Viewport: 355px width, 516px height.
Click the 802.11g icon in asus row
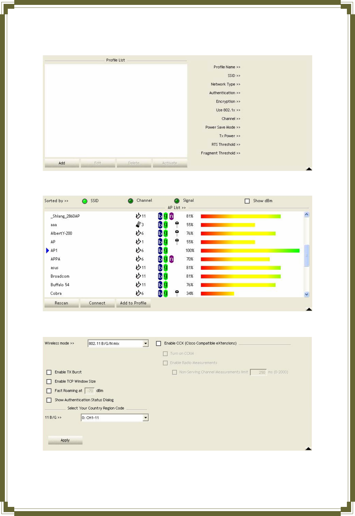click(x=166, y=267)
